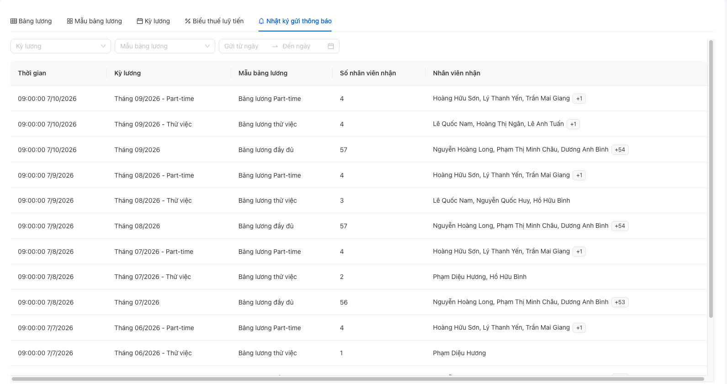
Task: Click the bell icon of Nhật ký gửi thông báo
Action: click(x=261, y=21)
